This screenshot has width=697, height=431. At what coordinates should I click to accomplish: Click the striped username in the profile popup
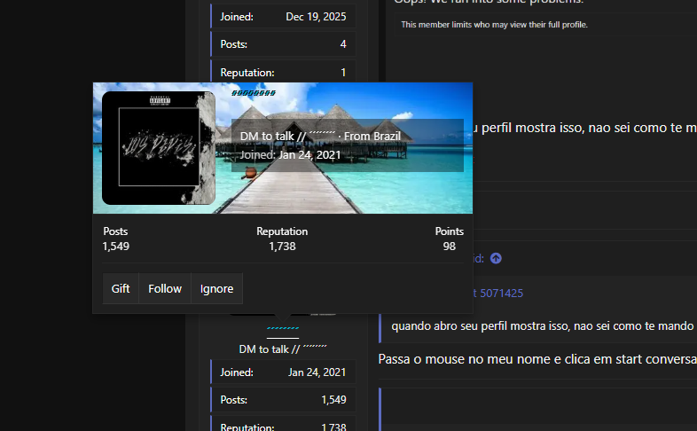point(254,93)
